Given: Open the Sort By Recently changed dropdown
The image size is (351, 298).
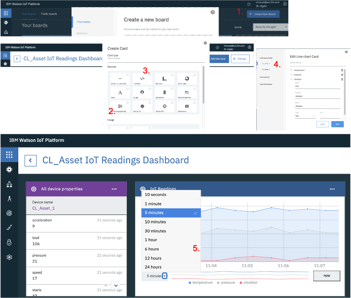Looking at the screenshot, I should [x=270, y=27].
